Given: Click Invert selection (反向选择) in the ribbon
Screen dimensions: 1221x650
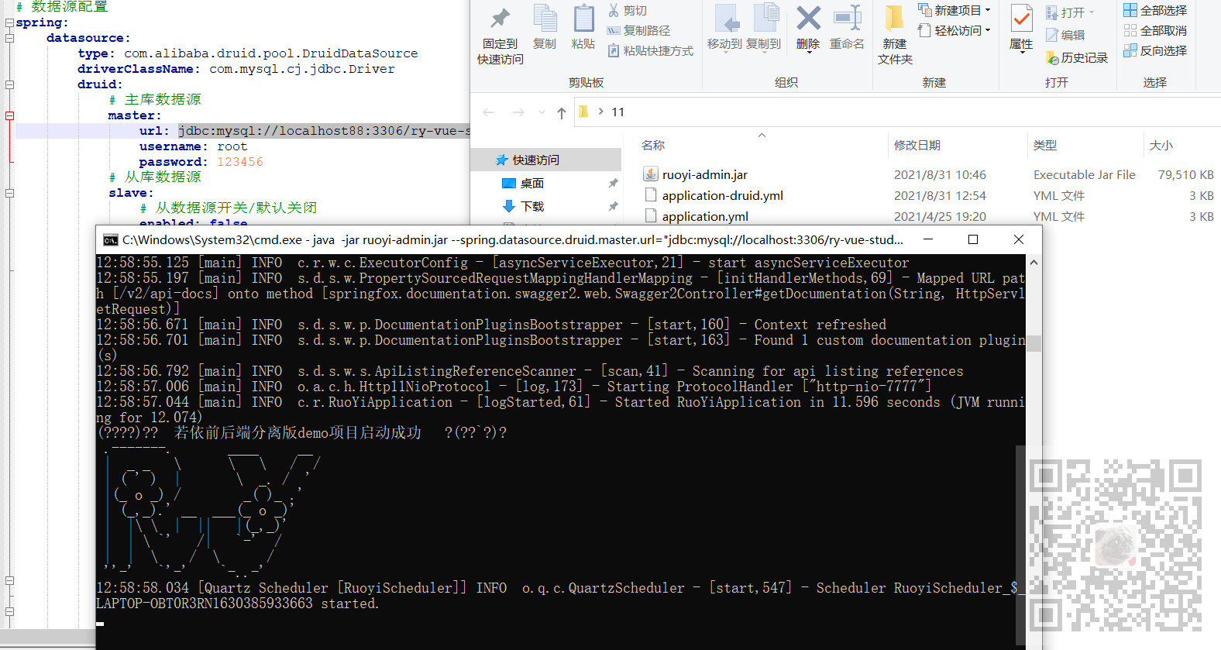Looking at the screenshot, I should point(1155,51).
